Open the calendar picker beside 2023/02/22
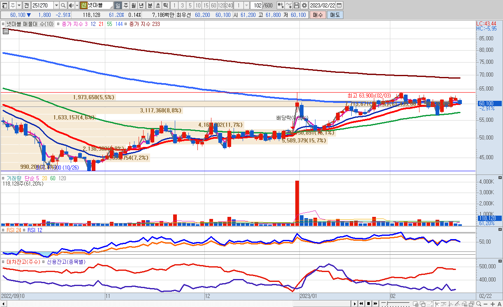503x307 pixels. (339, 5)
